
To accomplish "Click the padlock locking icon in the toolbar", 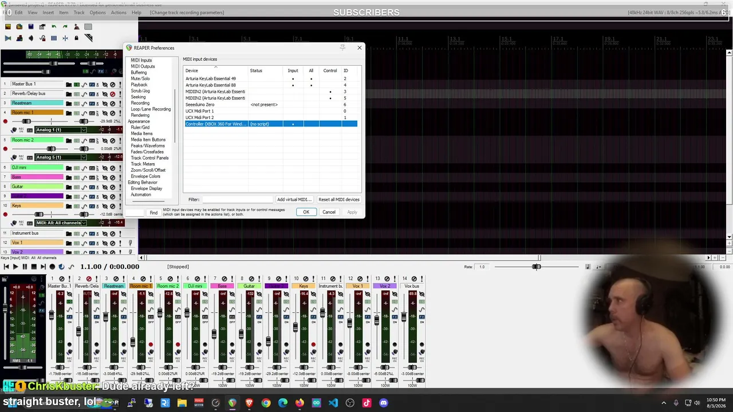I will [x=76, y=38].
